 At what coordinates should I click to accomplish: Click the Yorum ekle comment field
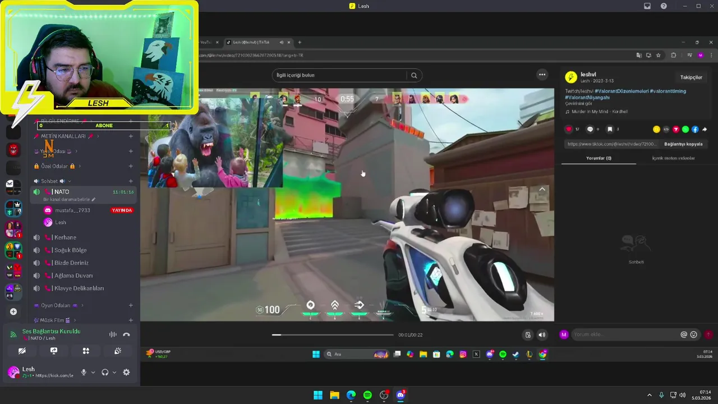click(x=624, y=334)
